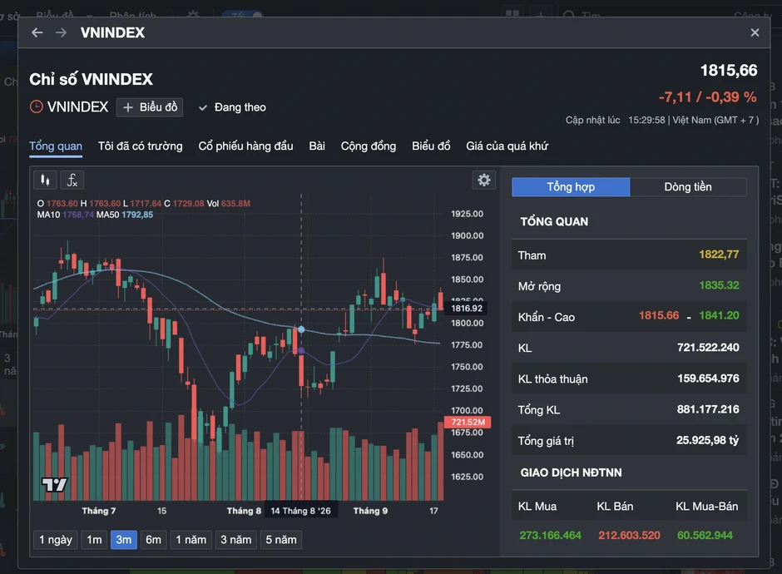Switch to the Cộng đồng tab
The image size is (782, 574).
click(369, 146)
